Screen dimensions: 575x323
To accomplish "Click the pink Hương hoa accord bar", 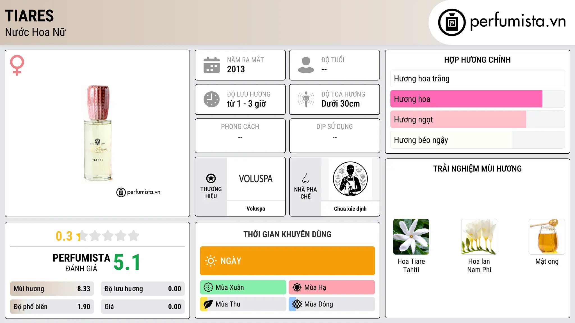I will tap(478, 99).
